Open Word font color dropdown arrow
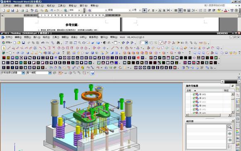 point(229,10)
